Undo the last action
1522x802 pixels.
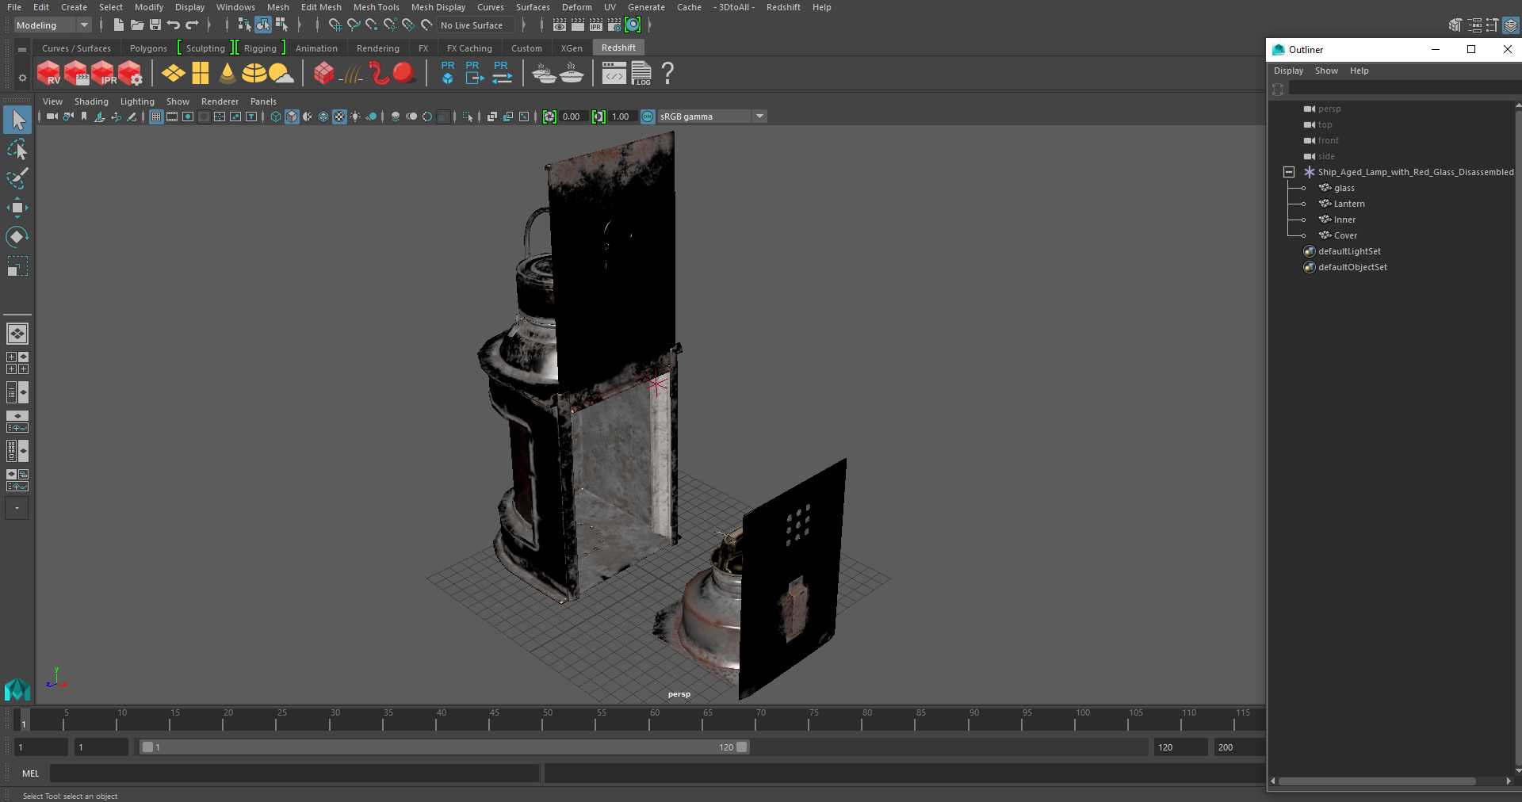pyautogui.click(x=173, y=25)
